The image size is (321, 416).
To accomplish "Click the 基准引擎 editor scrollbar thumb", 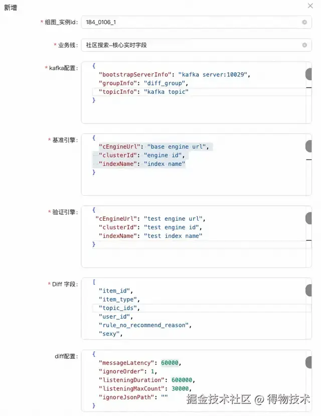I will pyautogui.click(x=308, y=147).
